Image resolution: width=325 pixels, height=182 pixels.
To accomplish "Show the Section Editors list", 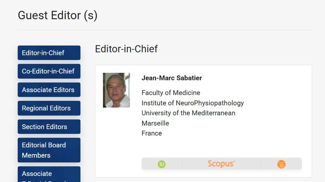I will point(49,127).
